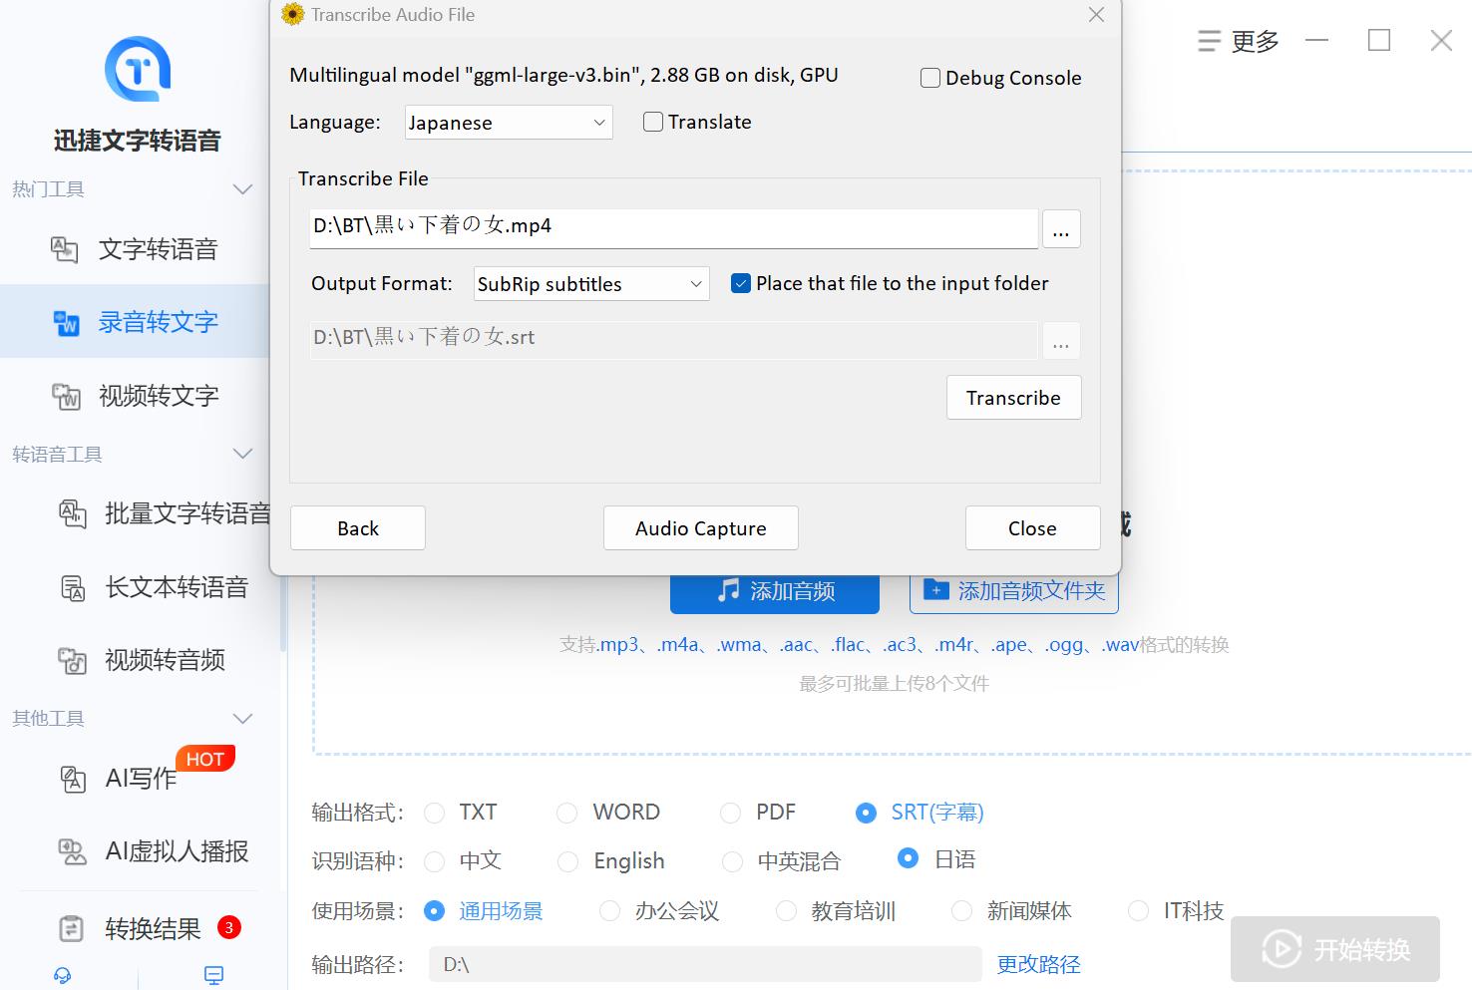This screenshot has width=1472, height=990.
Task: Click the Transcribe button
Action: (x=1013, y=398)
